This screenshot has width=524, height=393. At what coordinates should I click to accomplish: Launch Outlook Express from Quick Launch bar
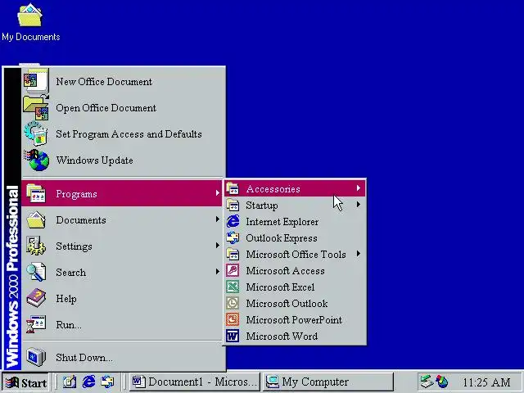pyautogui.click(x=107, y=382)
